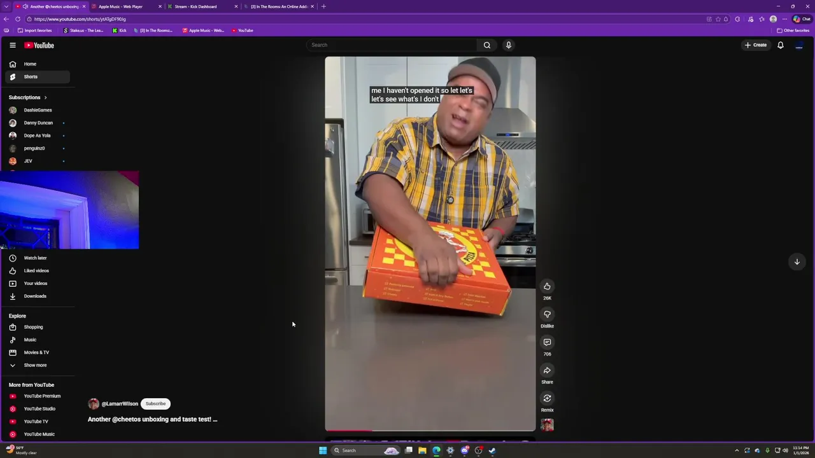Open Watch later playlist
This screenshot has width=815, height=458.
pos(35,258)
